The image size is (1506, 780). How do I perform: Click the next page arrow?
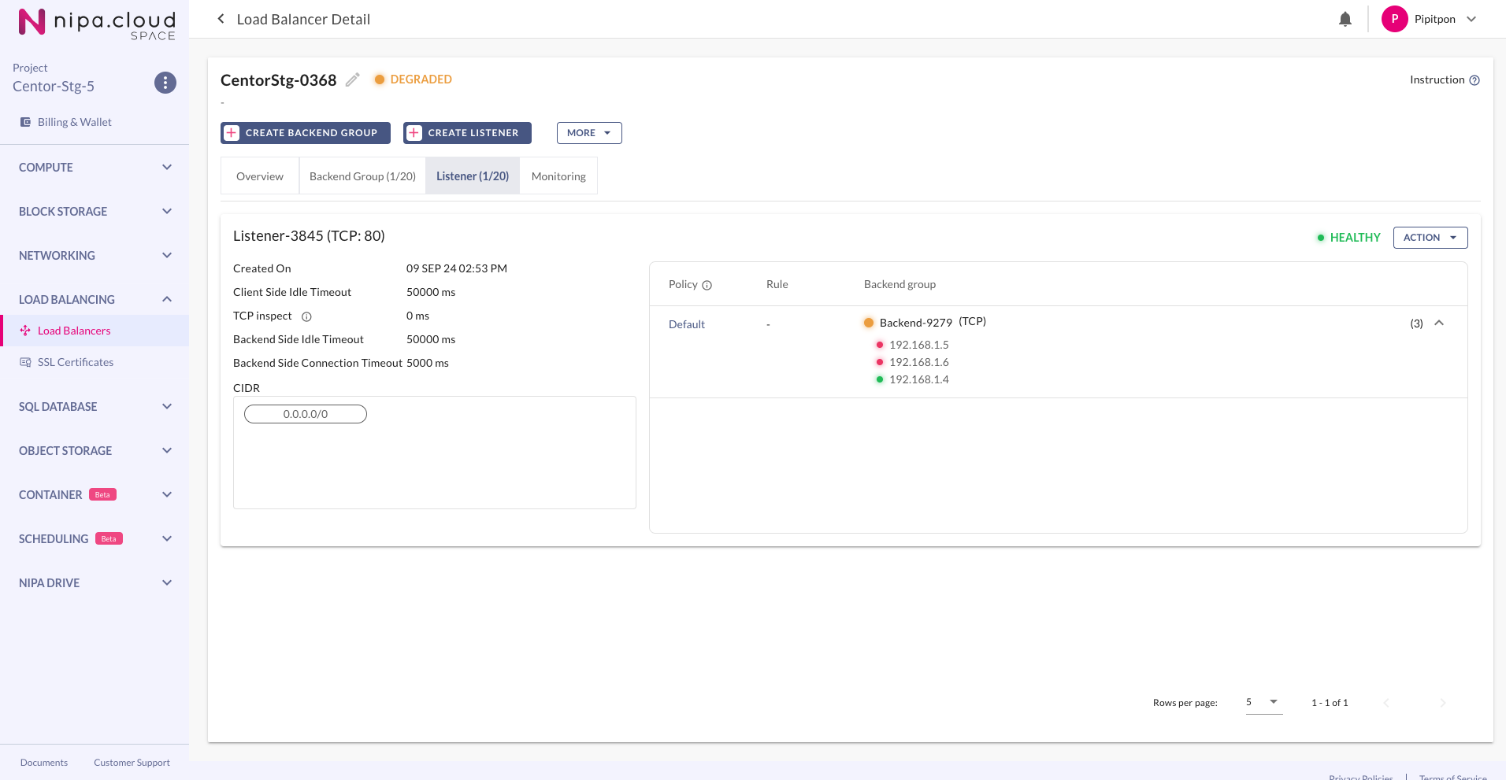1443,703
